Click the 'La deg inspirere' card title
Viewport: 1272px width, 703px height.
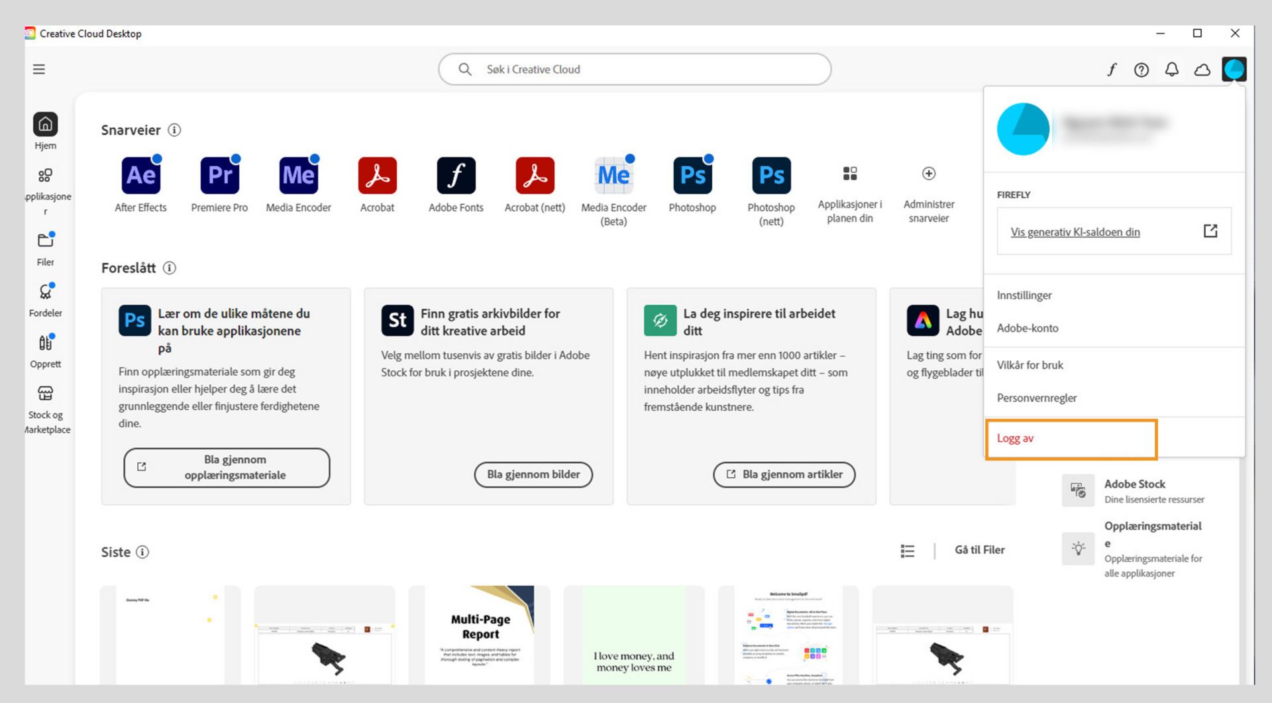pos(759,322)
